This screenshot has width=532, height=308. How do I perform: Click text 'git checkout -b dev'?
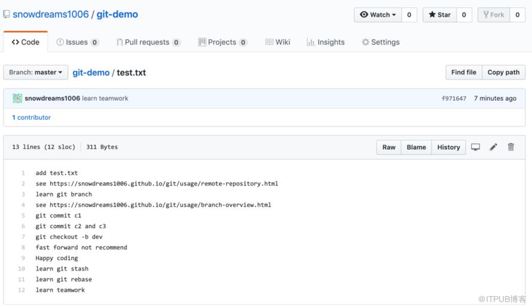[69, 237]
